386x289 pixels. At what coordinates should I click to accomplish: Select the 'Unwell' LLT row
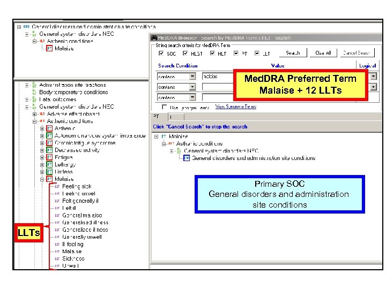point(70,266)
